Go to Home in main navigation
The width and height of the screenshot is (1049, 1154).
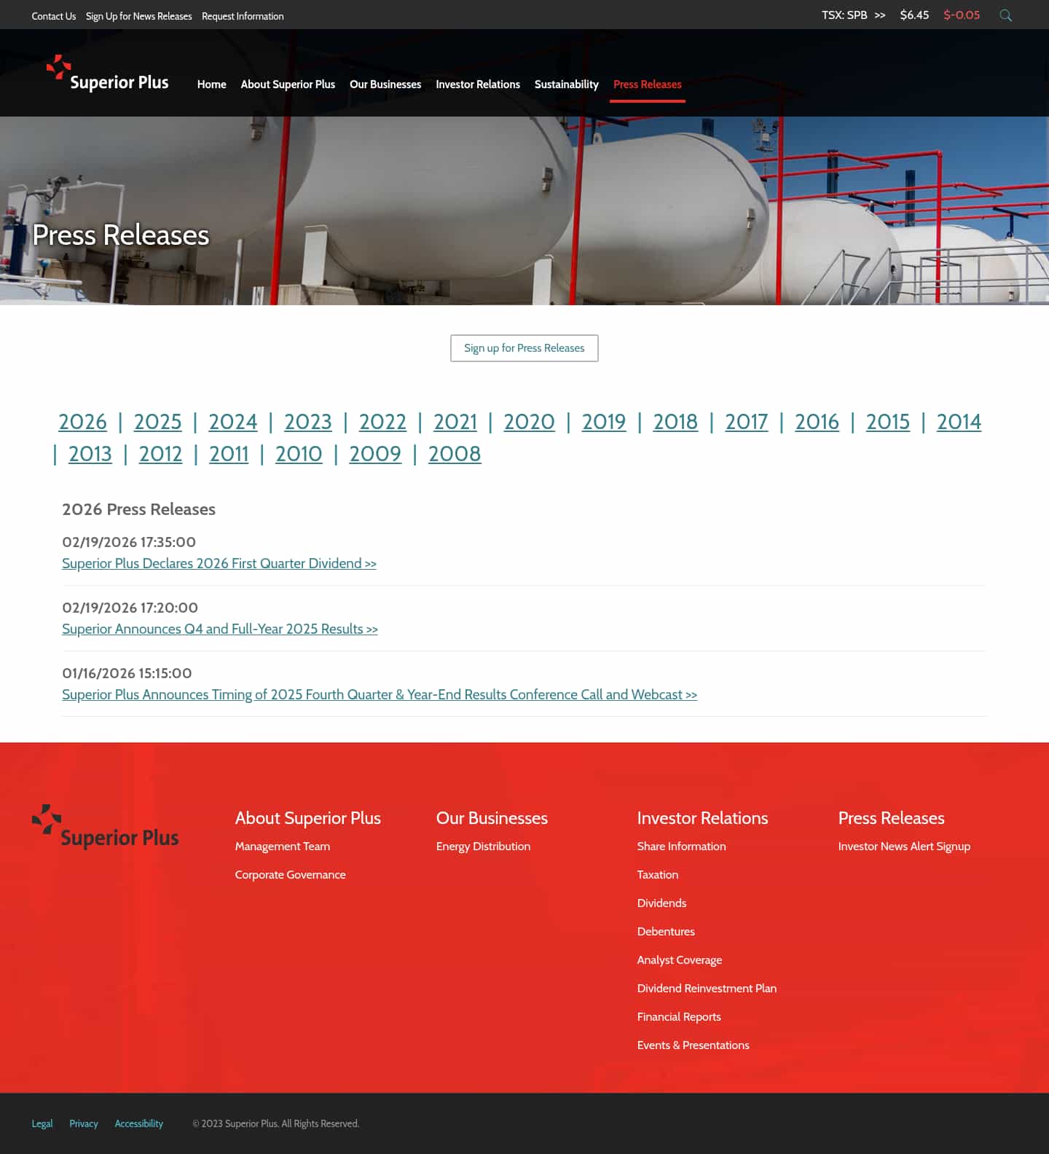click(212, 85)
